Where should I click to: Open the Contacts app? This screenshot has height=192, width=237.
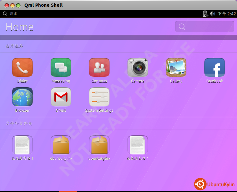pyautogui.click(x=99, y=68)
